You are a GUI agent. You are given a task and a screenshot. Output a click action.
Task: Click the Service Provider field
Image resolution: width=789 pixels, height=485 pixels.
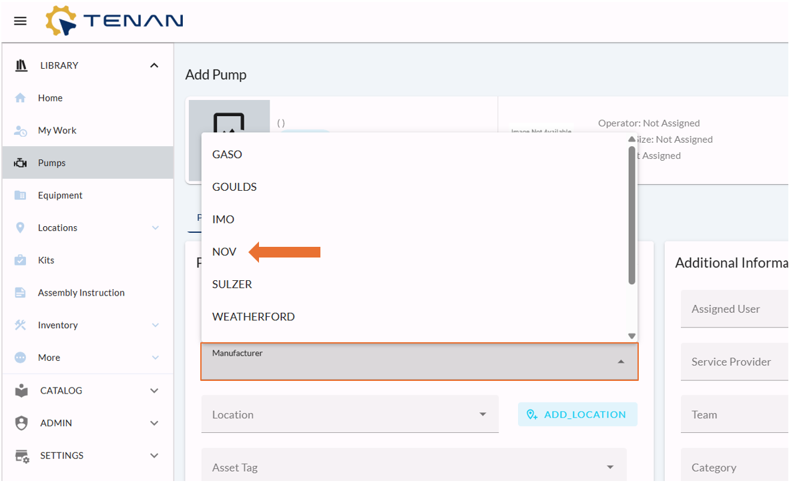735,362
